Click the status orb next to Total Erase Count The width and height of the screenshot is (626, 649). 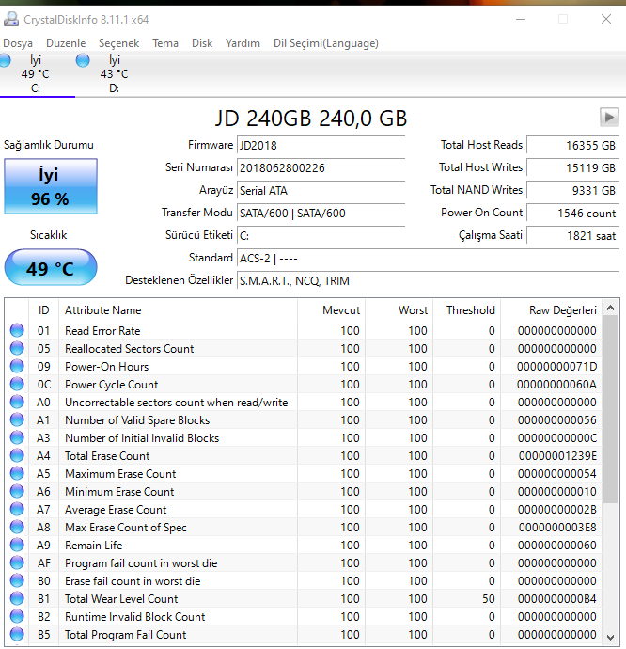(x=17, y=456)
